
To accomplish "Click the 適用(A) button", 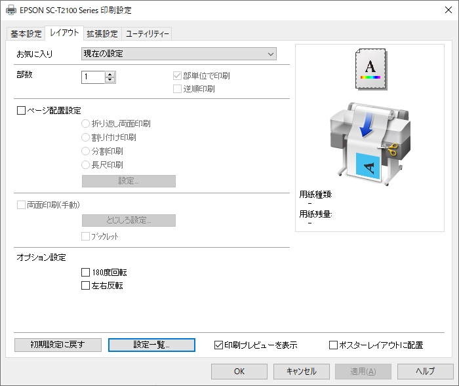I will pos(363,372).
